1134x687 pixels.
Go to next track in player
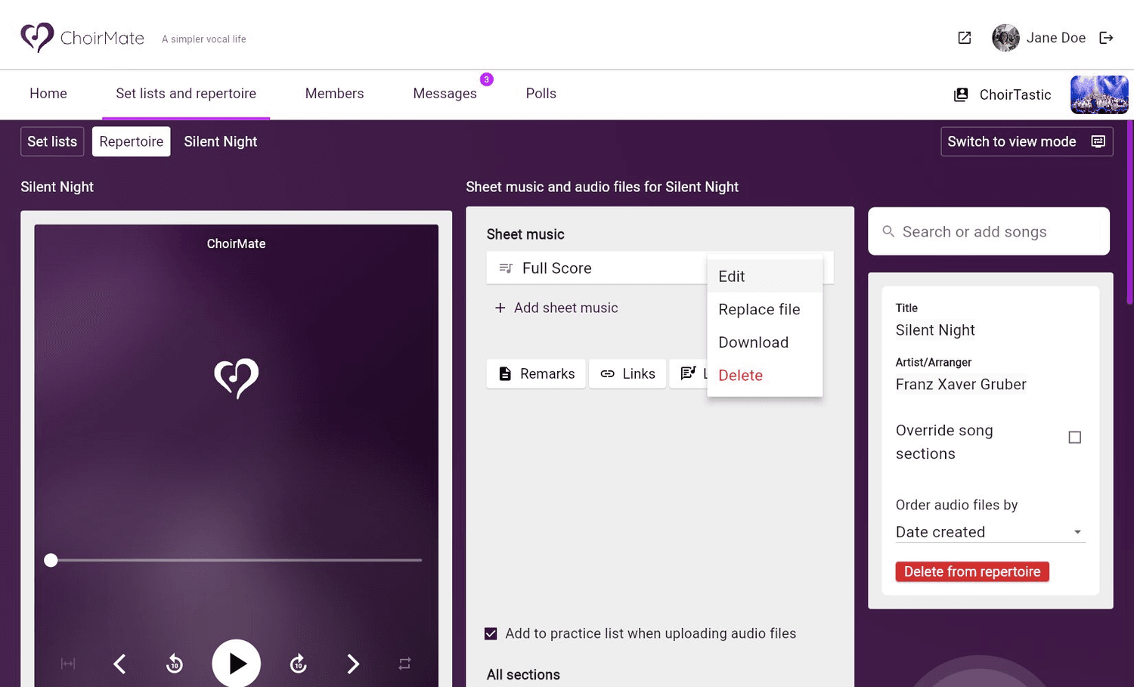point(353,664)
